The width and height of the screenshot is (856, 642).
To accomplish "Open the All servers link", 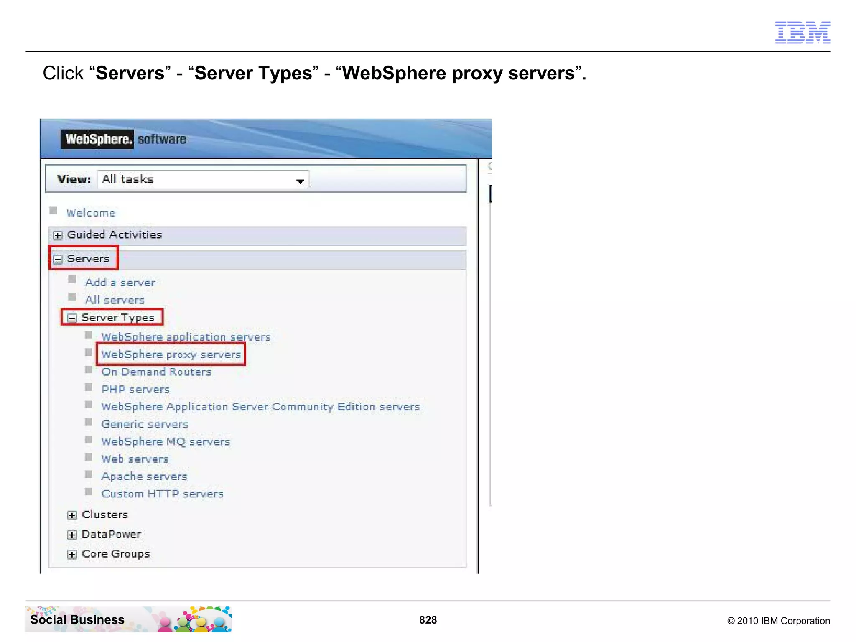I will [115, 300].
